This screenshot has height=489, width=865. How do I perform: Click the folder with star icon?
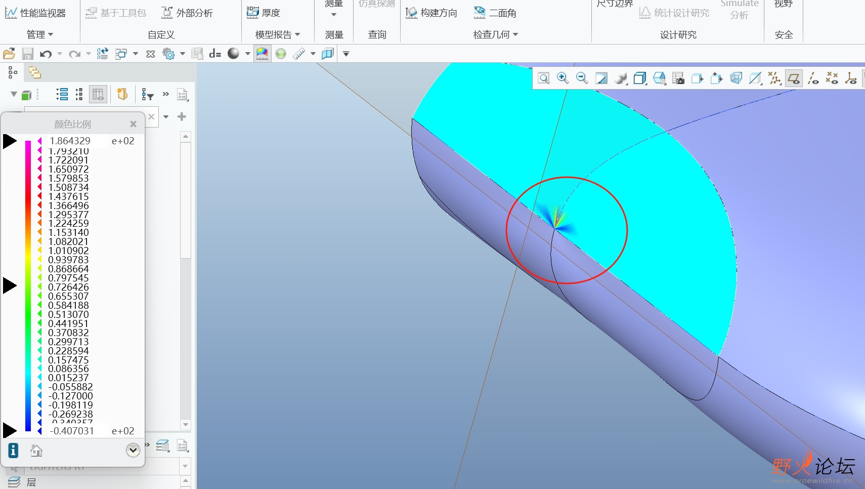coord(122,95)
